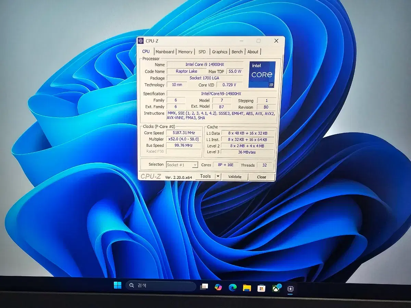Click the processor name Intel Core i9 14900HX

tap(205, 64)
